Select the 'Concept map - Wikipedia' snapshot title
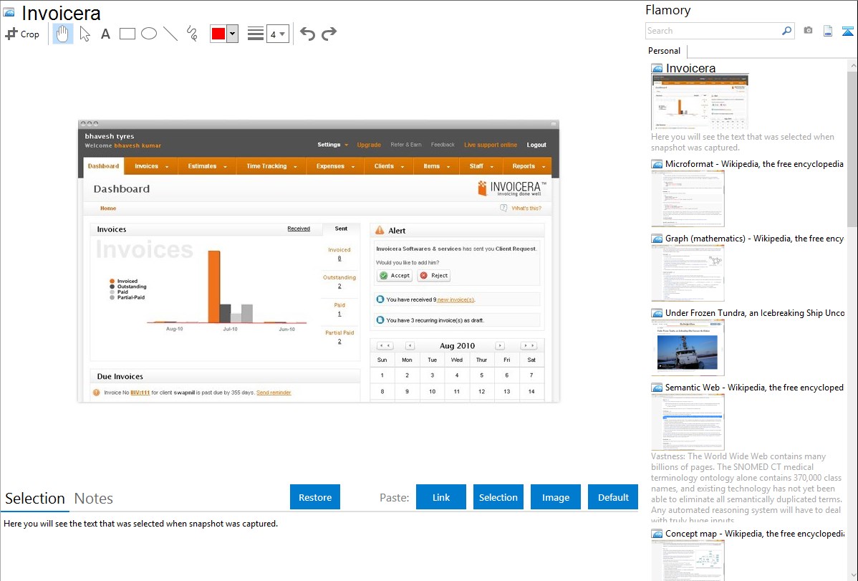 tap(755, 534)
